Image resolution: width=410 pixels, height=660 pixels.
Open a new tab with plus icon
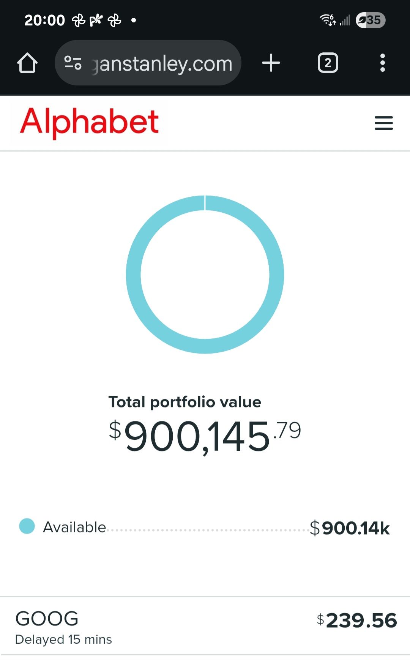point(271,63)
